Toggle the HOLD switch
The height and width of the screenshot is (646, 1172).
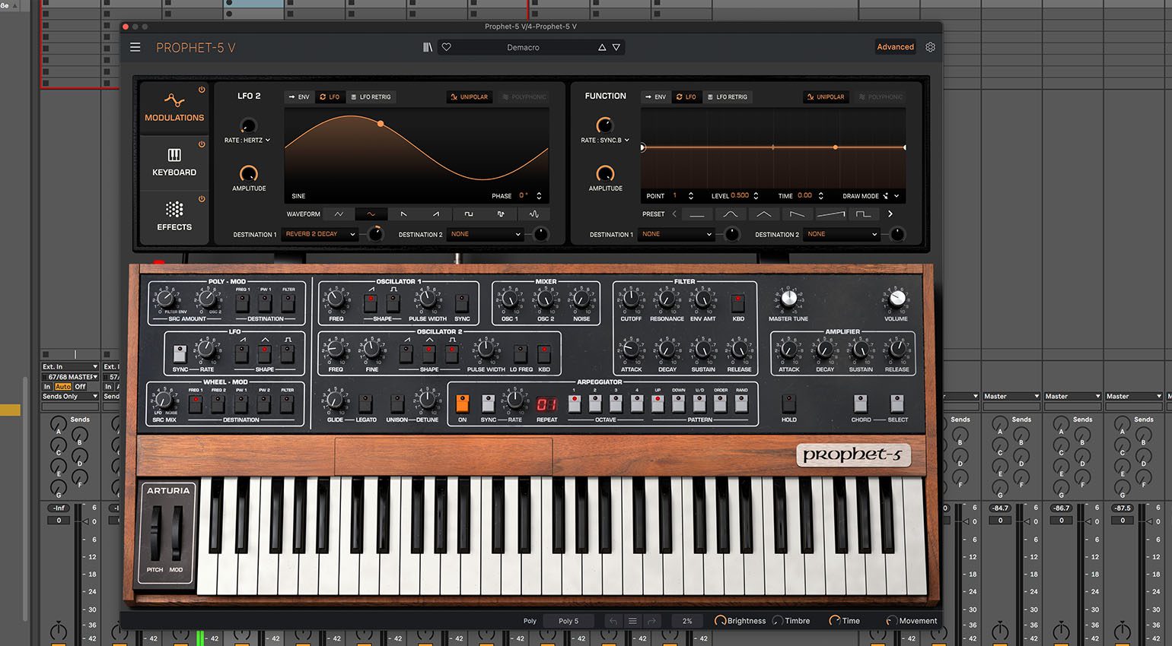[789, 403]
